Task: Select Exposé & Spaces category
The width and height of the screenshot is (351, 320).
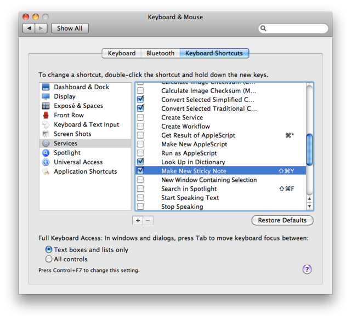Action: (x=85, y=106)
